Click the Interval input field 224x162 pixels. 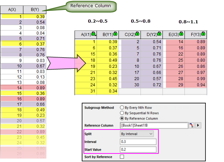[x=138, y=142]
